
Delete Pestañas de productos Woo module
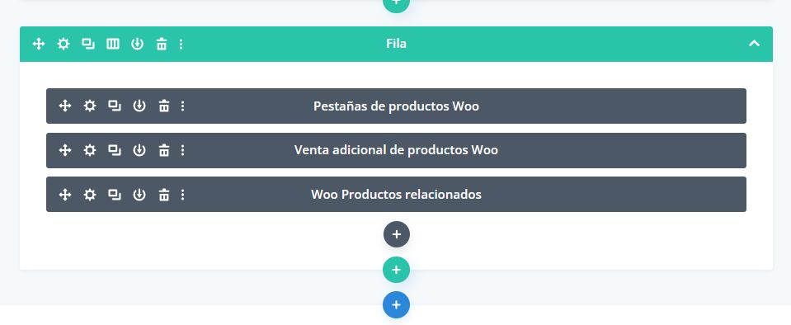tap(164, 106)
